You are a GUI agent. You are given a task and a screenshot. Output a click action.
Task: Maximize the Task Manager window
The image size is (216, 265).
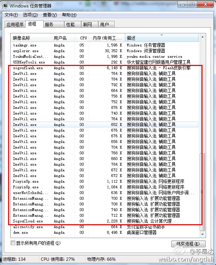[x=192, y=4]
